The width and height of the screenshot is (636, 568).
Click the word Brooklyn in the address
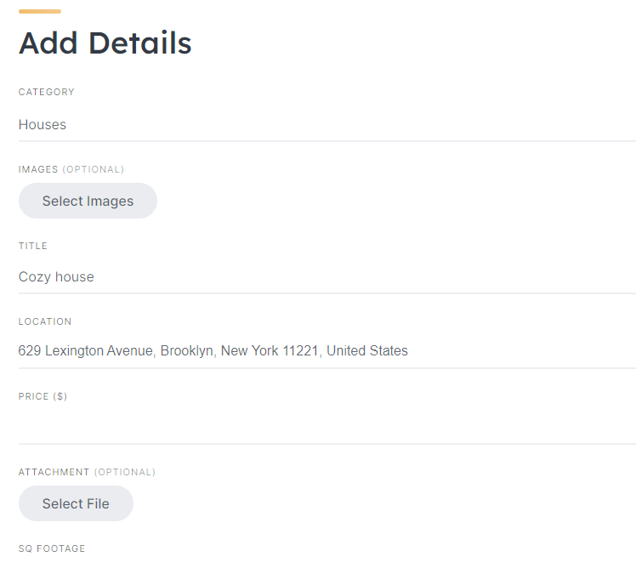point(187,351)
